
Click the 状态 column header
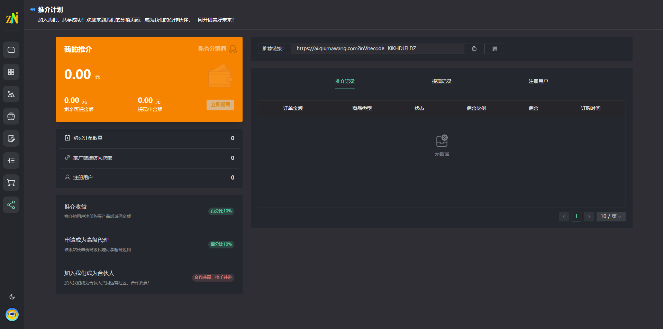point(419,108)
